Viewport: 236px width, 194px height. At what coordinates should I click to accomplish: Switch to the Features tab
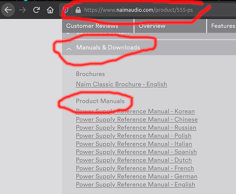click(x=222, y=26)
